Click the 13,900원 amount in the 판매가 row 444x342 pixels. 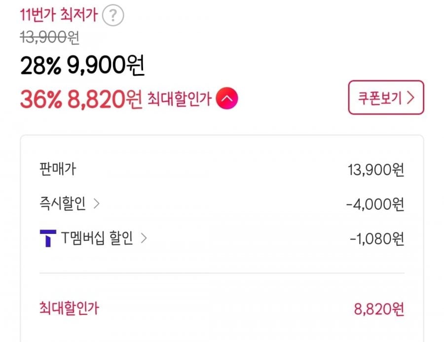tap(375, 170)
